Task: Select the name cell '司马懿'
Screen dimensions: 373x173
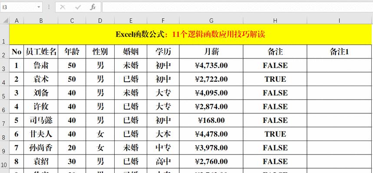Action: click(x=41, y=120)
